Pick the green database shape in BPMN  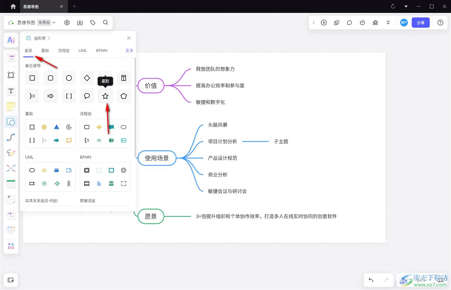pyautogui.click(x=111, y=184)
